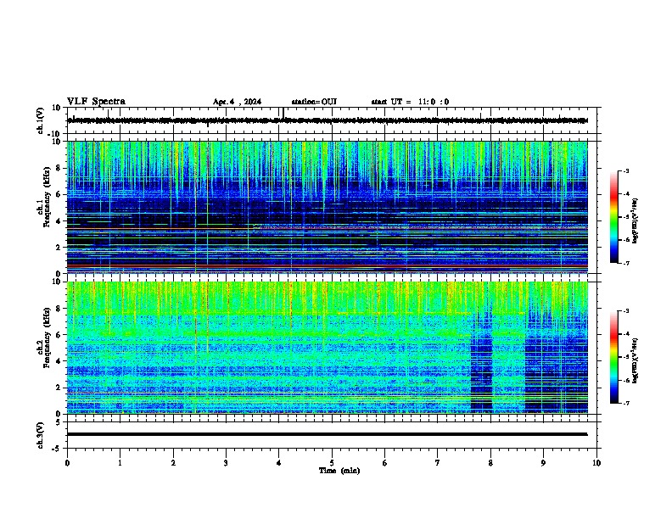
Task: Click the "-10" tick on ch.1(V) axis
Action: (55, 134)
